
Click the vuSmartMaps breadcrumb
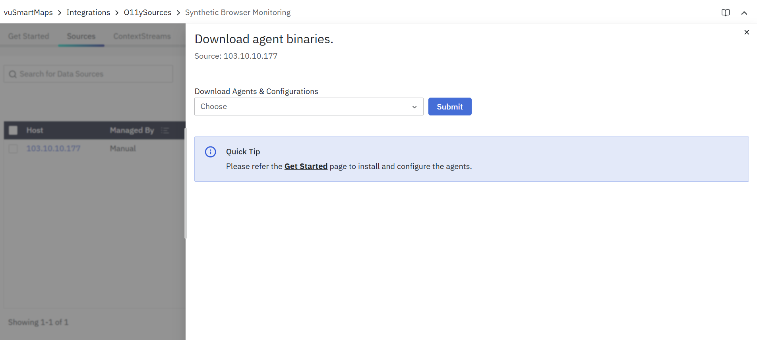(28, 12)
